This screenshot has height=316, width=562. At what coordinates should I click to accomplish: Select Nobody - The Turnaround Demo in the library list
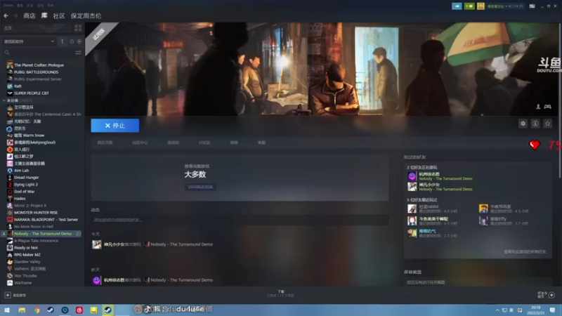click(x=41, y=234)
